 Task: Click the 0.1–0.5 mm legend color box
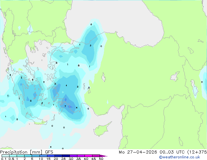point(6,156)
